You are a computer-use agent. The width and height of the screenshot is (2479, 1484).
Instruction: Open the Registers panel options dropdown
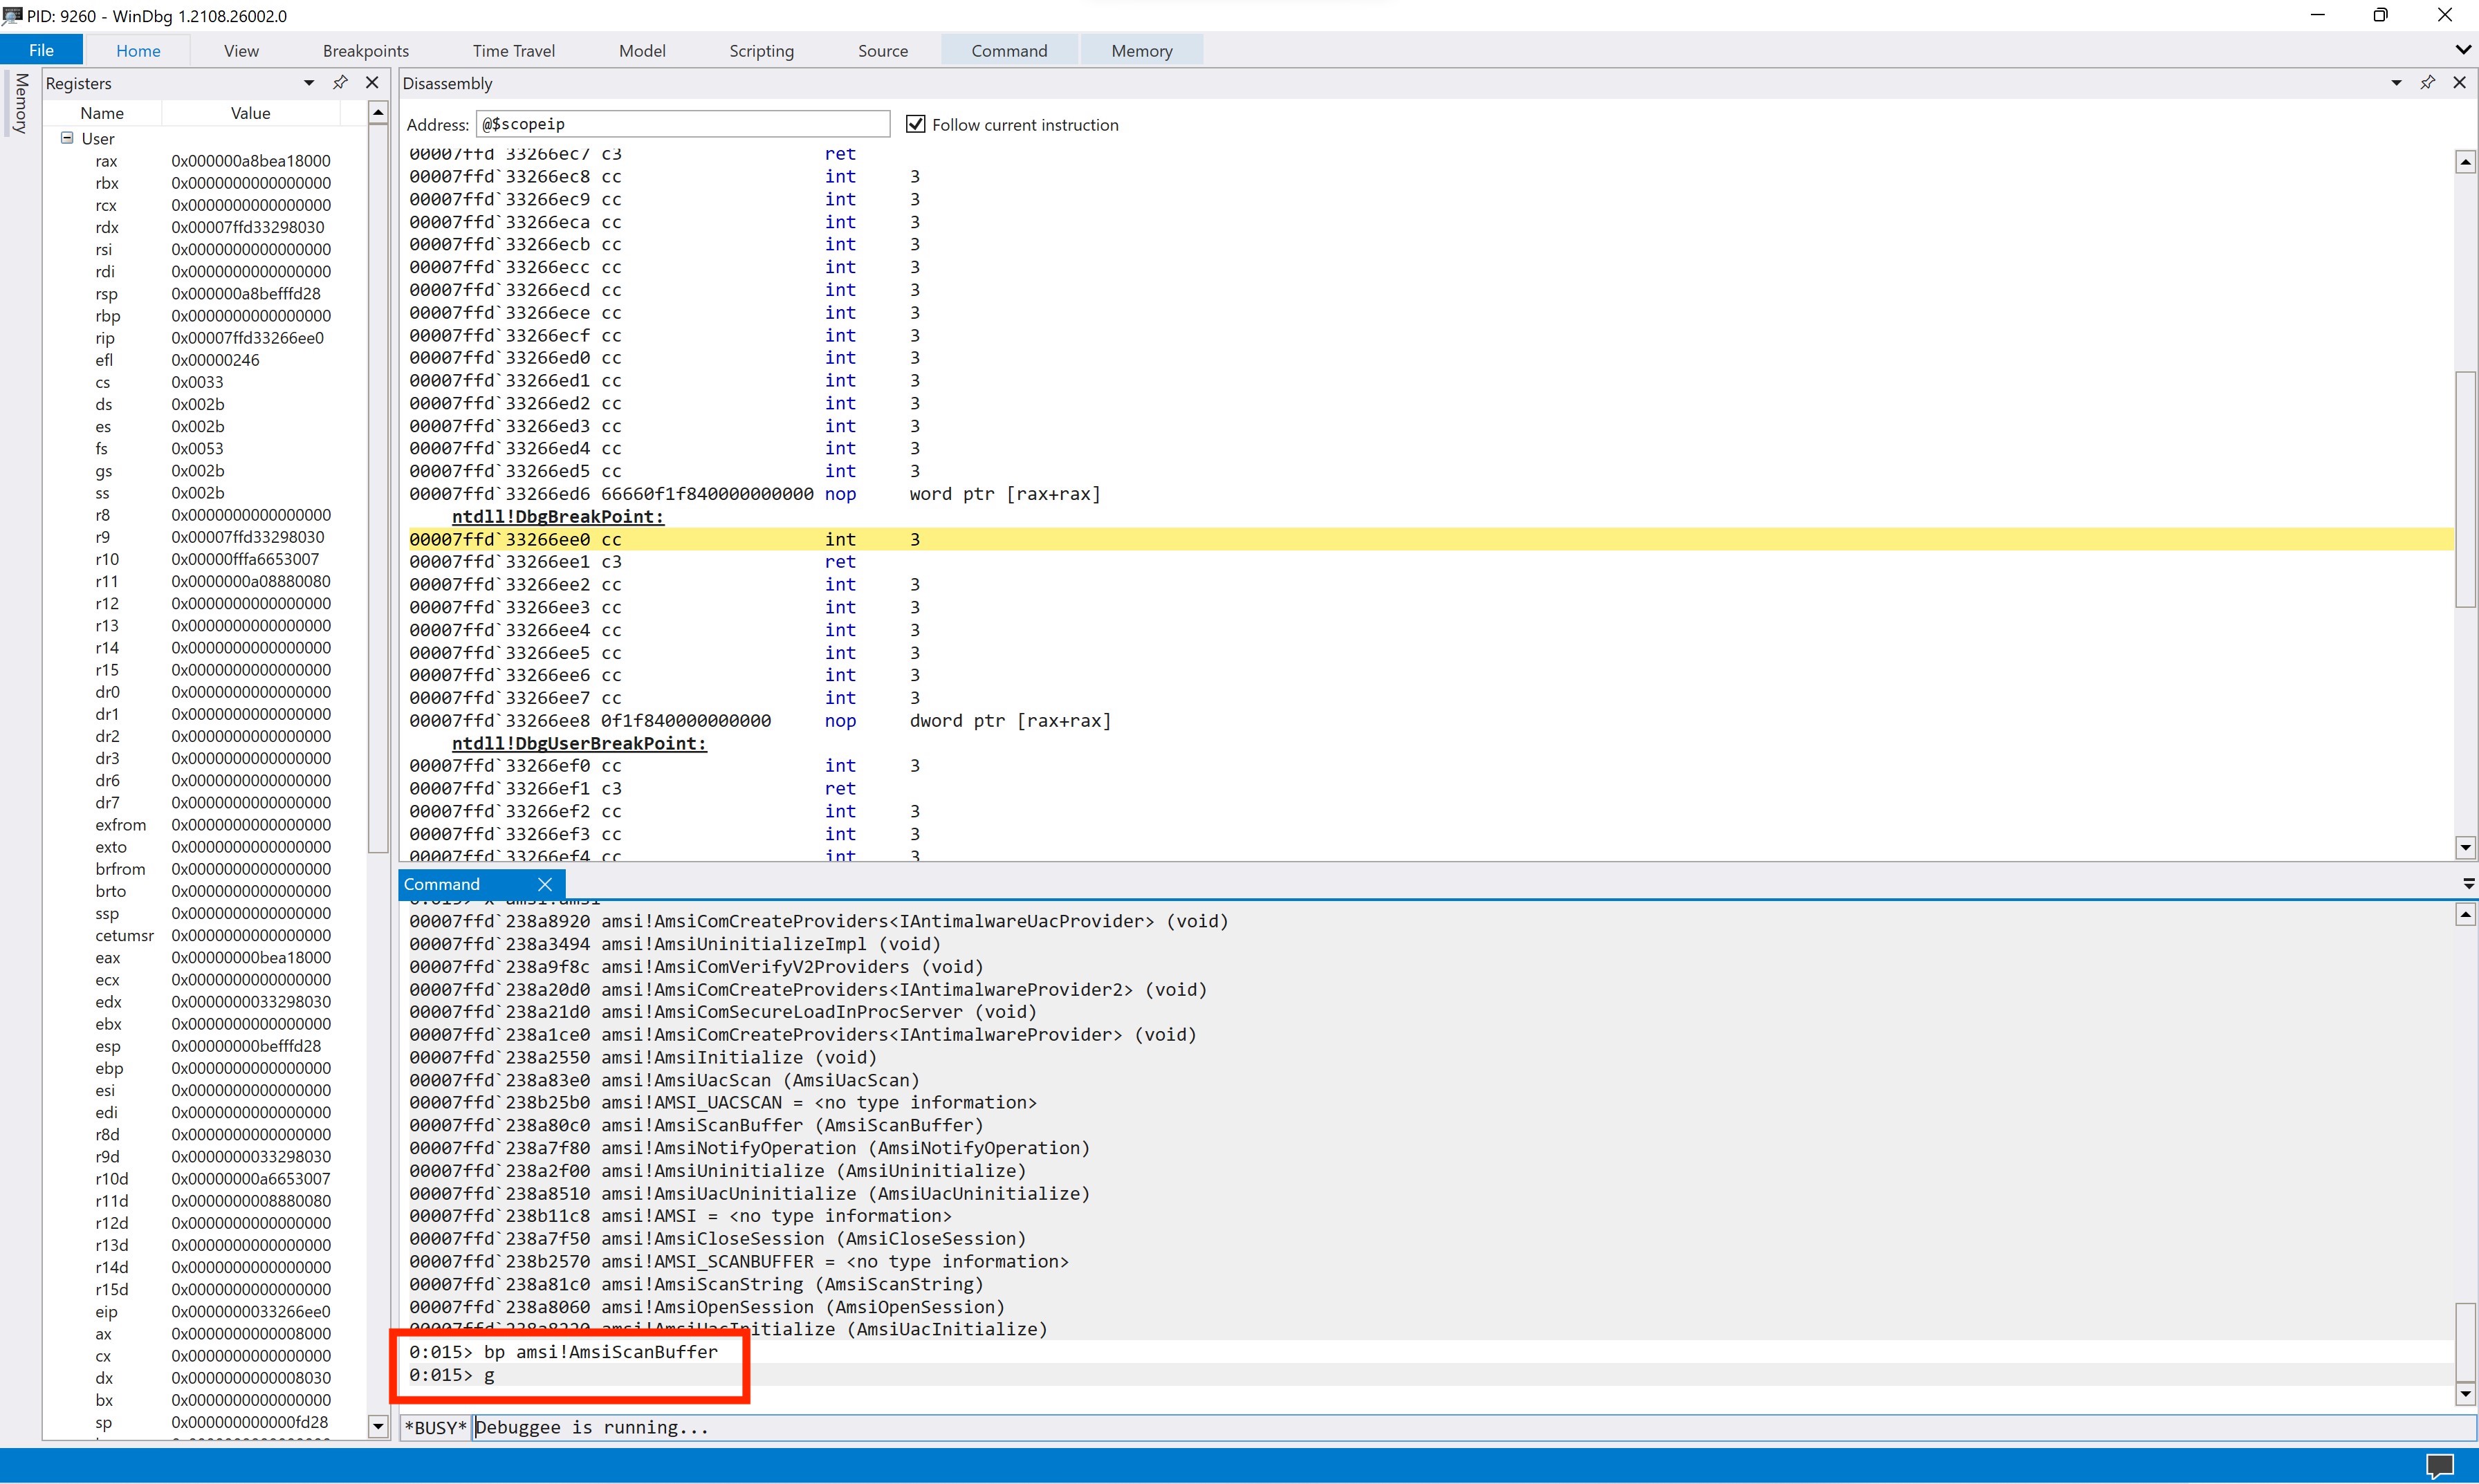click(308, 83)
